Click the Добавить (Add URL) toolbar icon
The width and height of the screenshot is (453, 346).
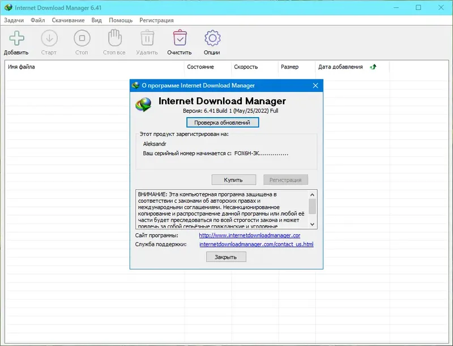(17, 38)
